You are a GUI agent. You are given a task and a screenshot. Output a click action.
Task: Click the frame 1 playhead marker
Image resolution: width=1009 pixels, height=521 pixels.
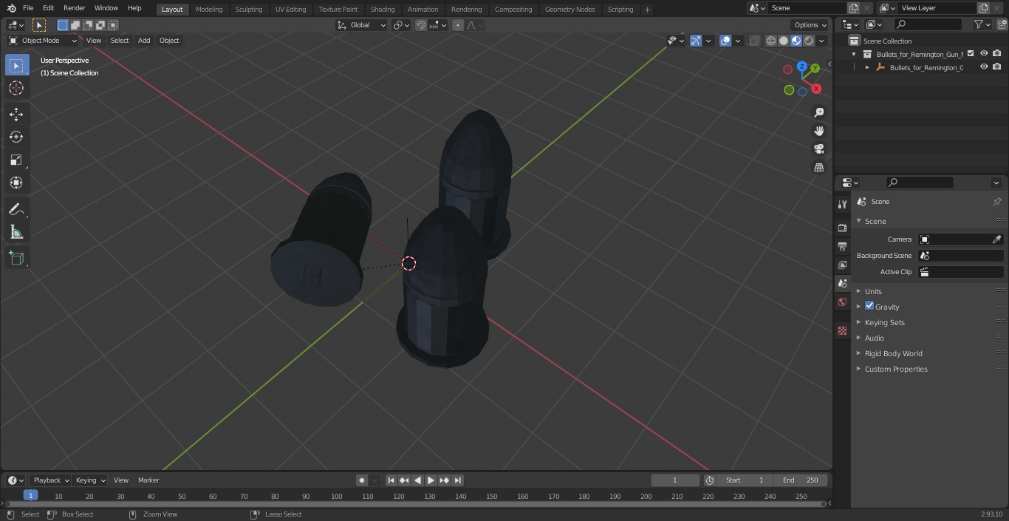30,495
